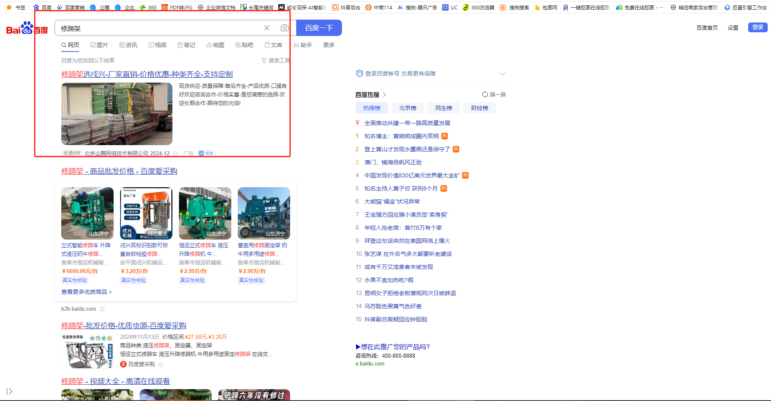Click the 保障 badge under the first ad

pyautogui.click(x=207, y=153)
